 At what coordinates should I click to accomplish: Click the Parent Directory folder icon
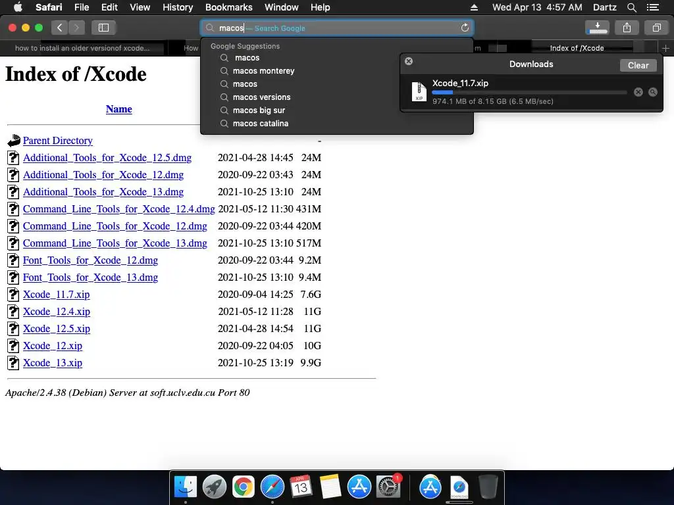tap(14, 141)
